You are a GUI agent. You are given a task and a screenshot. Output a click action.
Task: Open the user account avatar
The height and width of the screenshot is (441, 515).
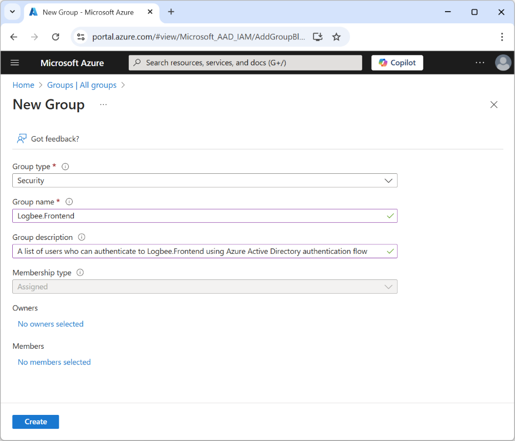coord(503,63)
